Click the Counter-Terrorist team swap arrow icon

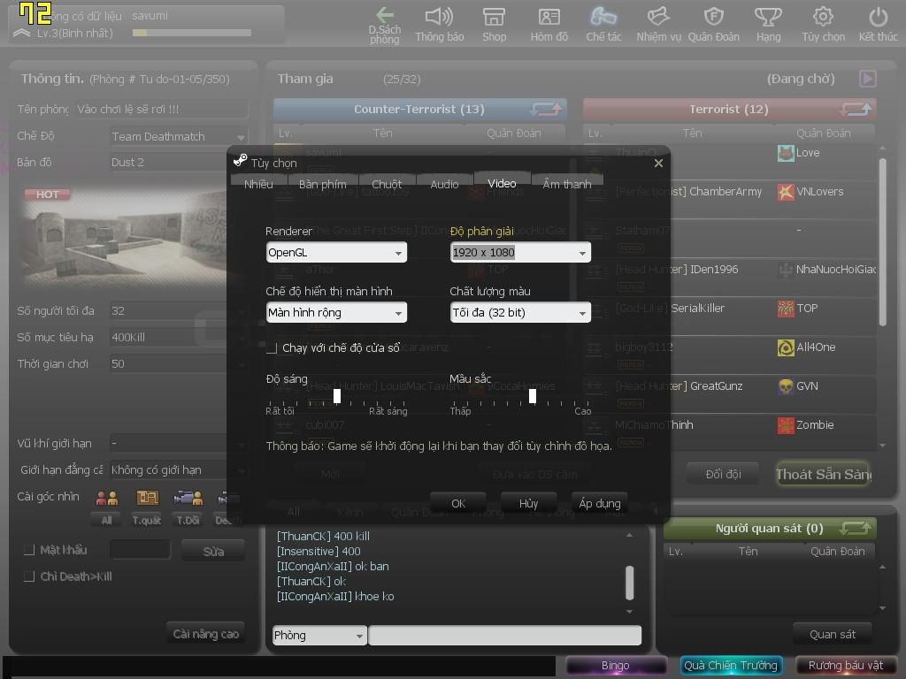546,109
